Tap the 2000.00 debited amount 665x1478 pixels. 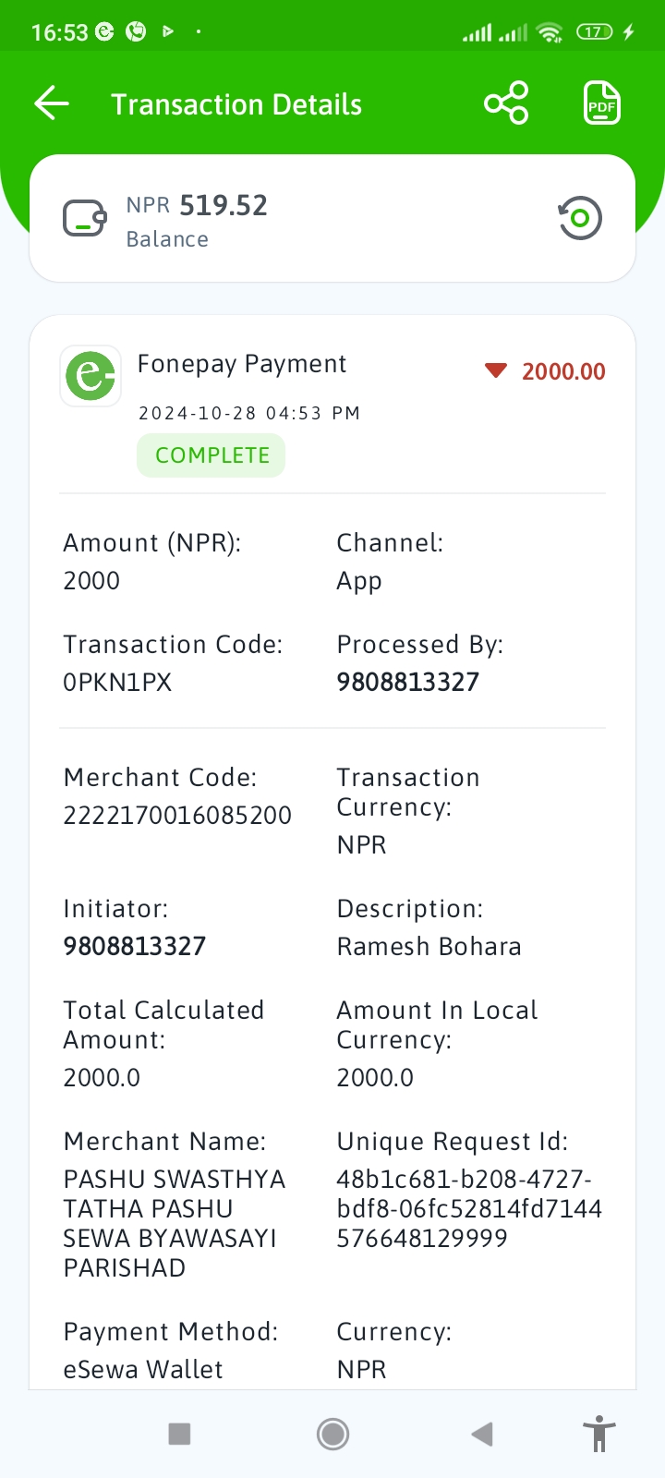(563, 371)
